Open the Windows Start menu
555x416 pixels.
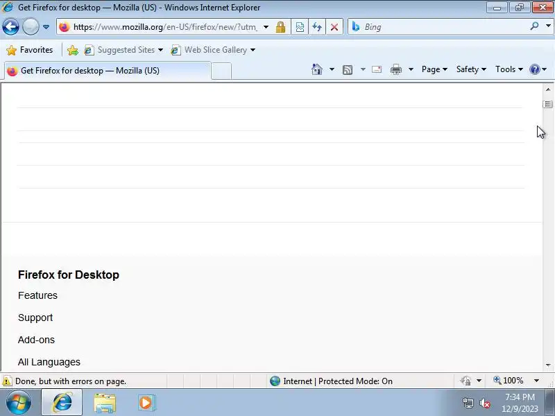click(19, 403)
